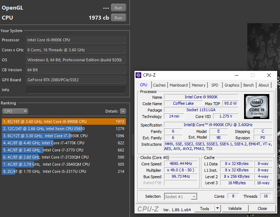Click the Stepping value C
280x217 pixels.
(263, 131)
